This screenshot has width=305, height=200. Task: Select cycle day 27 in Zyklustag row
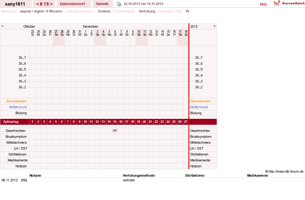(186, 122)
